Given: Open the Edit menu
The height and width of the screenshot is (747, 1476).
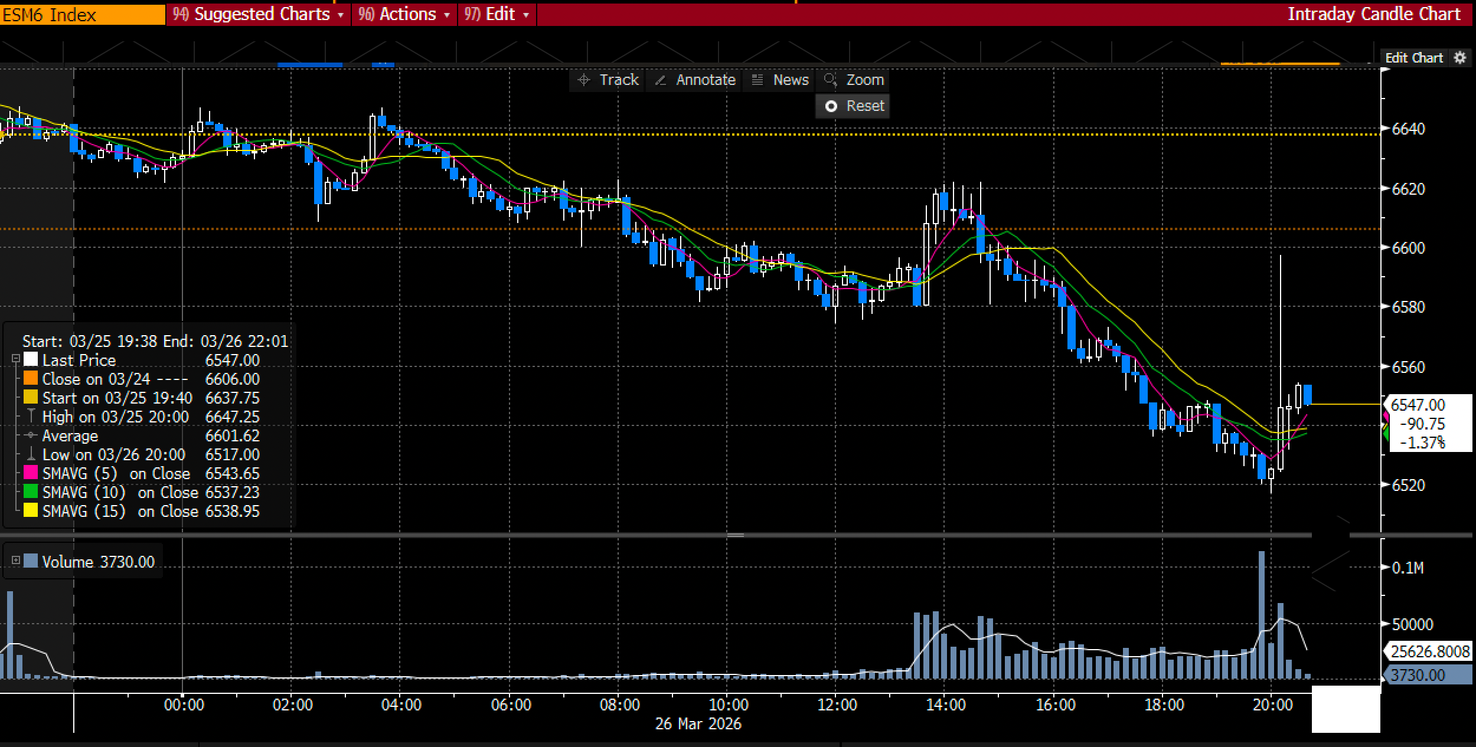Looking at the screenshot, I should [499, 14].
